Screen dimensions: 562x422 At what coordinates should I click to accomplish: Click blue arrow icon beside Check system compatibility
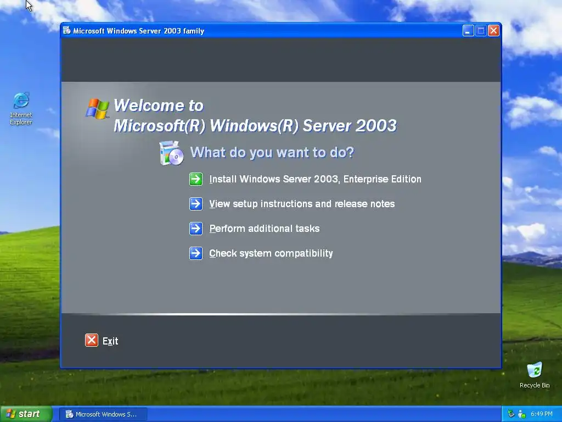[x=196, y=253]
